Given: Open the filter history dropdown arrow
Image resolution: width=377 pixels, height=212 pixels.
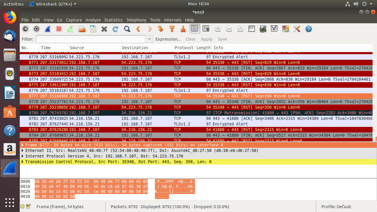Looking at the screenshot, I should pos(149,39).
